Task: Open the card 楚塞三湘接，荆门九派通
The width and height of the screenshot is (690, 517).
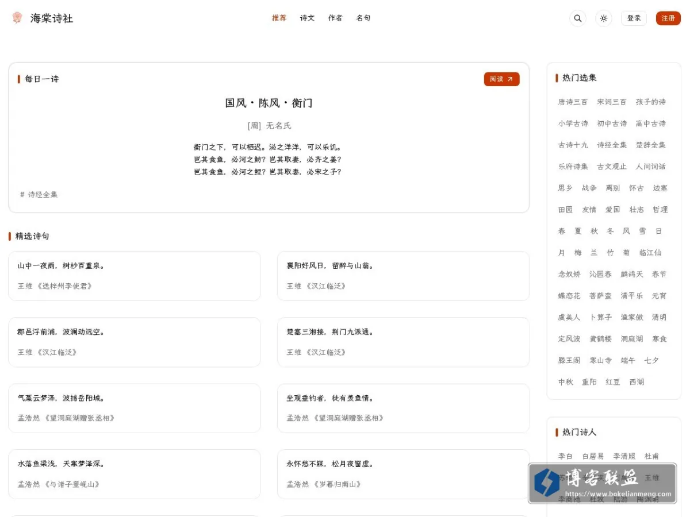Action: 403,342
